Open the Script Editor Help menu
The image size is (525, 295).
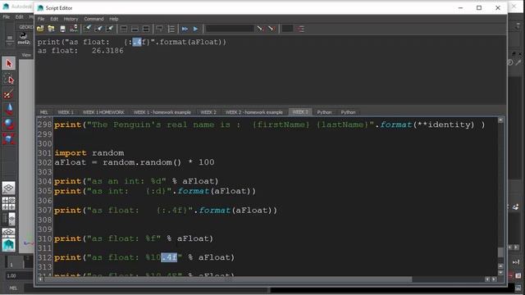[x=114, y=19]
